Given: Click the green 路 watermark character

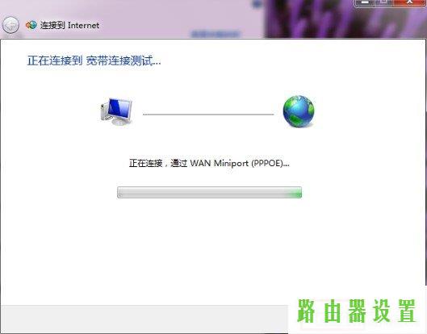Looking at the screenshot, I should [306, 311].
